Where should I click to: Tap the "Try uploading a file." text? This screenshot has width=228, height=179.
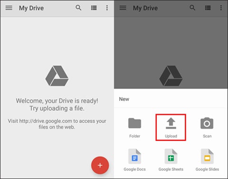(57, 109)
